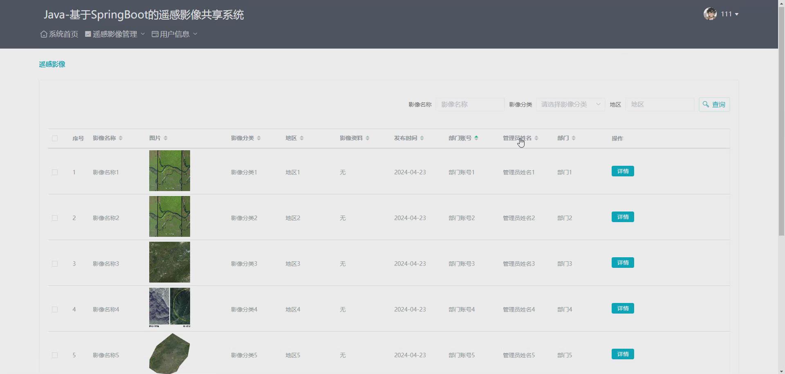Click the thumbnail image of 影像名称4
785x374 pixels.
(x=169, y=307)
